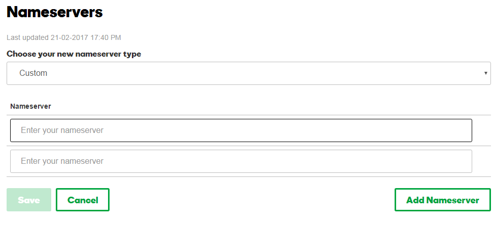This screenshot has height=225, width=494.
Task: Click the faded 'Save' label
Action: pos(29,200)
